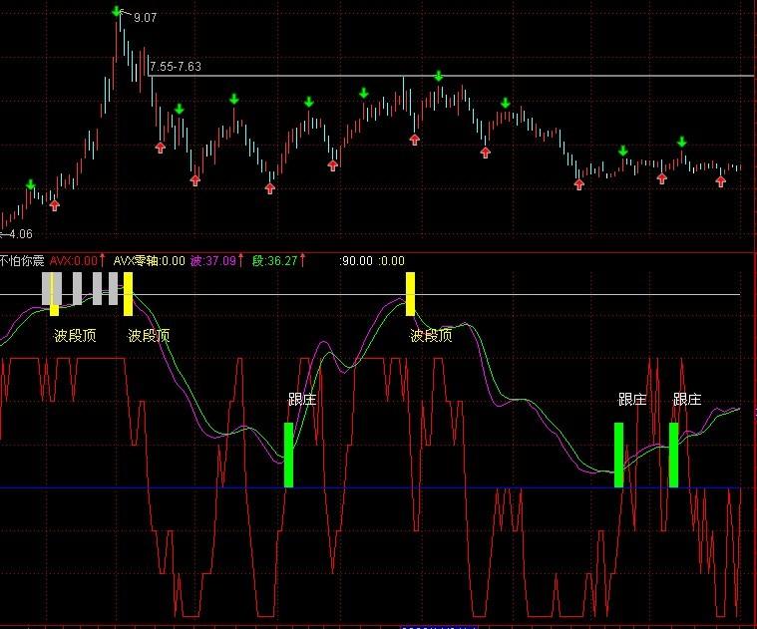The image size is (757, 629).
Task: Click the leftmost 跟庄 green signal bar
Action: pos(289,455)
